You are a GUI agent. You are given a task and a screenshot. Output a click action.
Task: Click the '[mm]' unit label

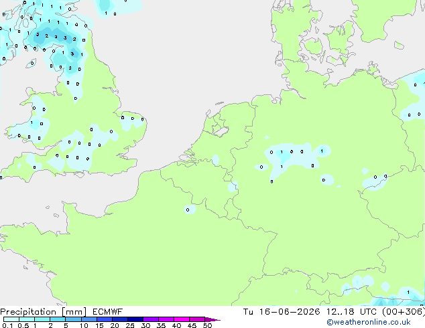[74, 312]
